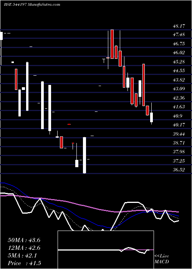
Task: Click the 37.25 price axis label
Action: tap(179, 161)
